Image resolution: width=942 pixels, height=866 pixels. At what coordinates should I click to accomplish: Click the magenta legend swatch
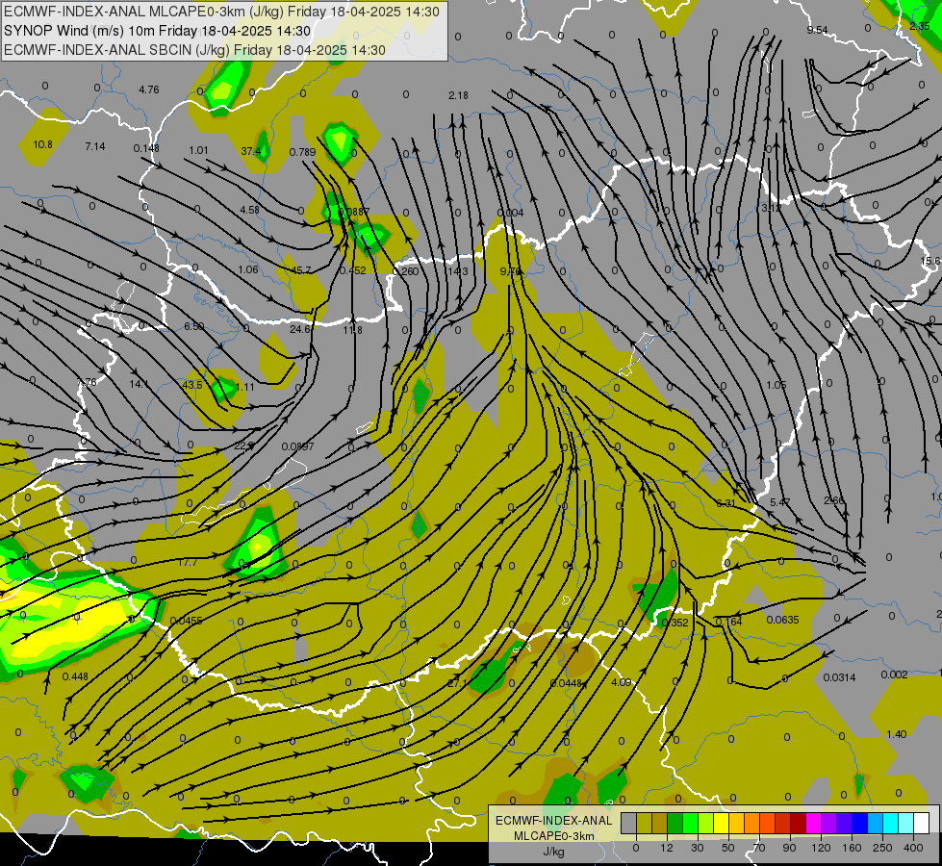pyautogui.click(x=813, y=823)
